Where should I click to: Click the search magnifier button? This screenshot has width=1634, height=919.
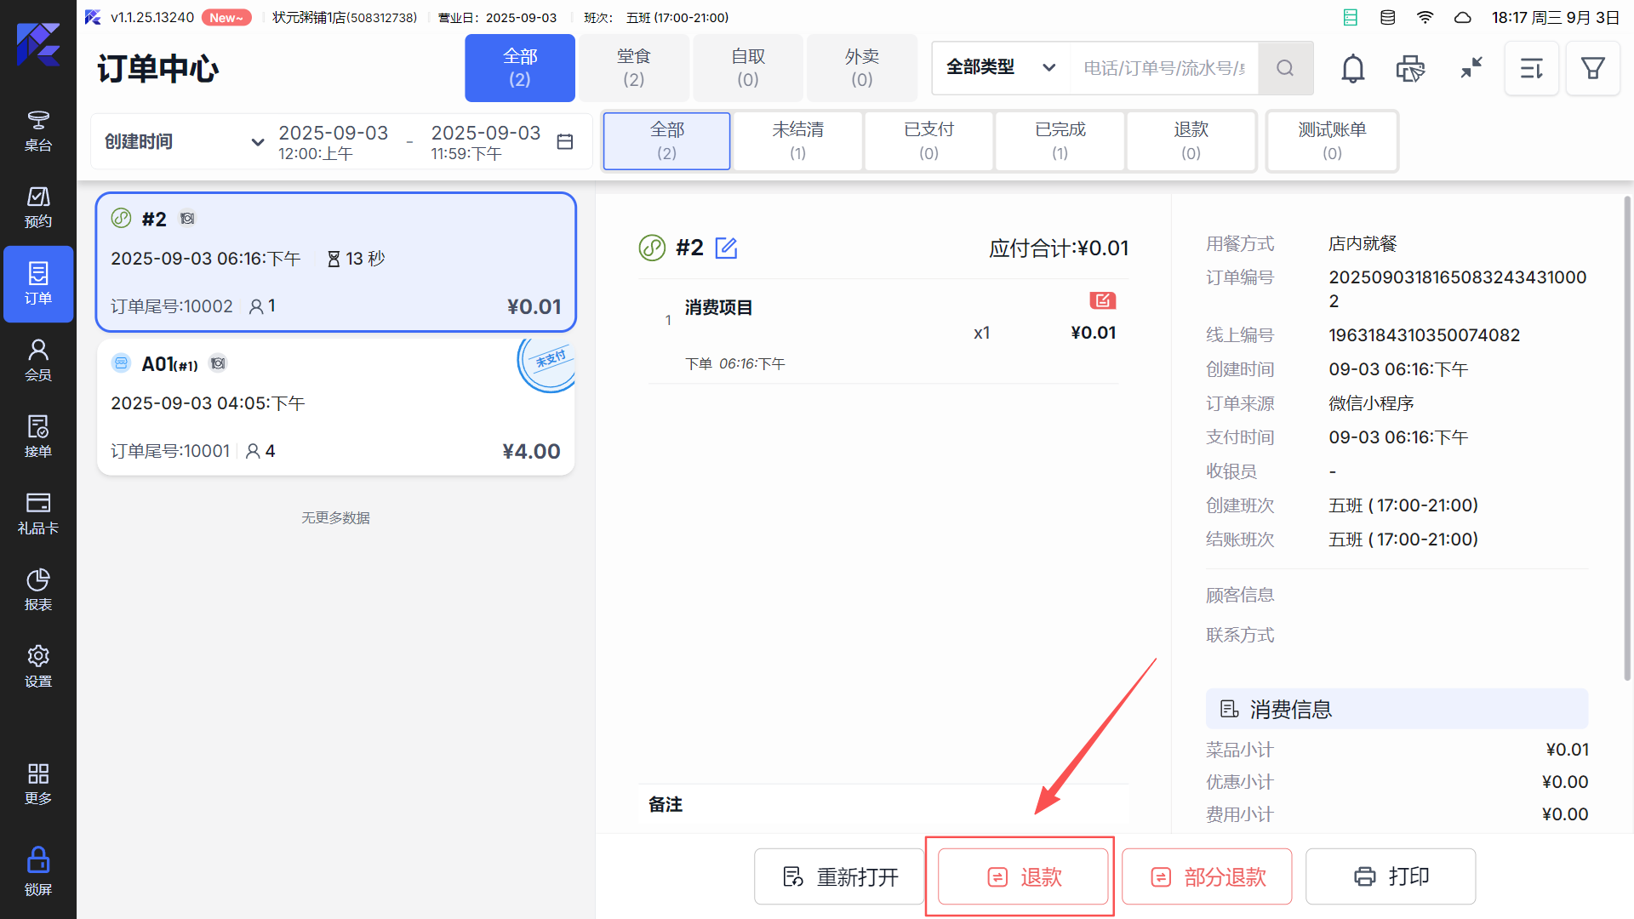coord(1285,68)
